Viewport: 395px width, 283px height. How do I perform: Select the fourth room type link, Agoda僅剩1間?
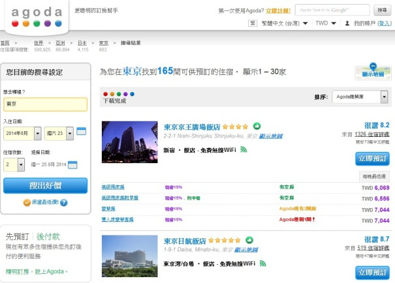118,219
